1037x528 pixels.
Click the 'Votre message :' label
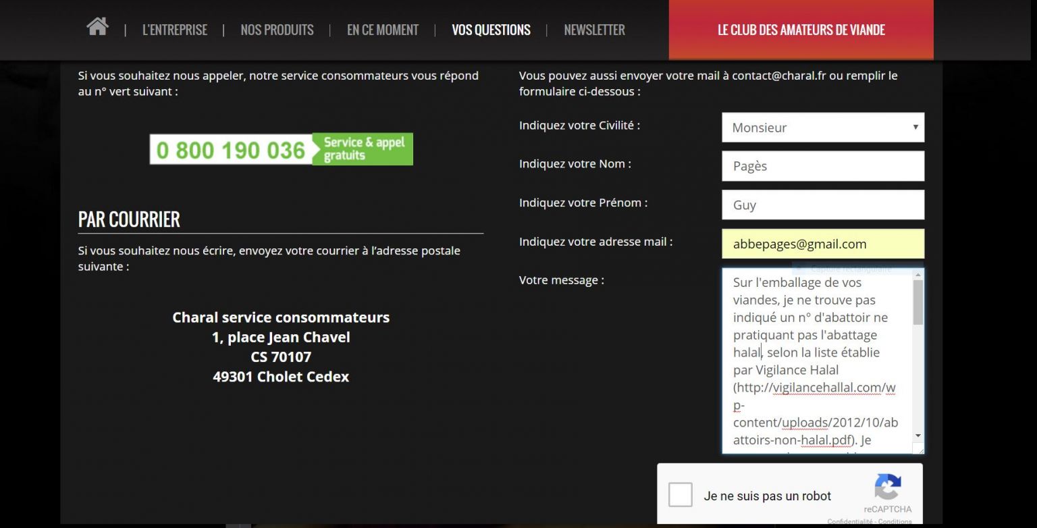pos(562,280)
